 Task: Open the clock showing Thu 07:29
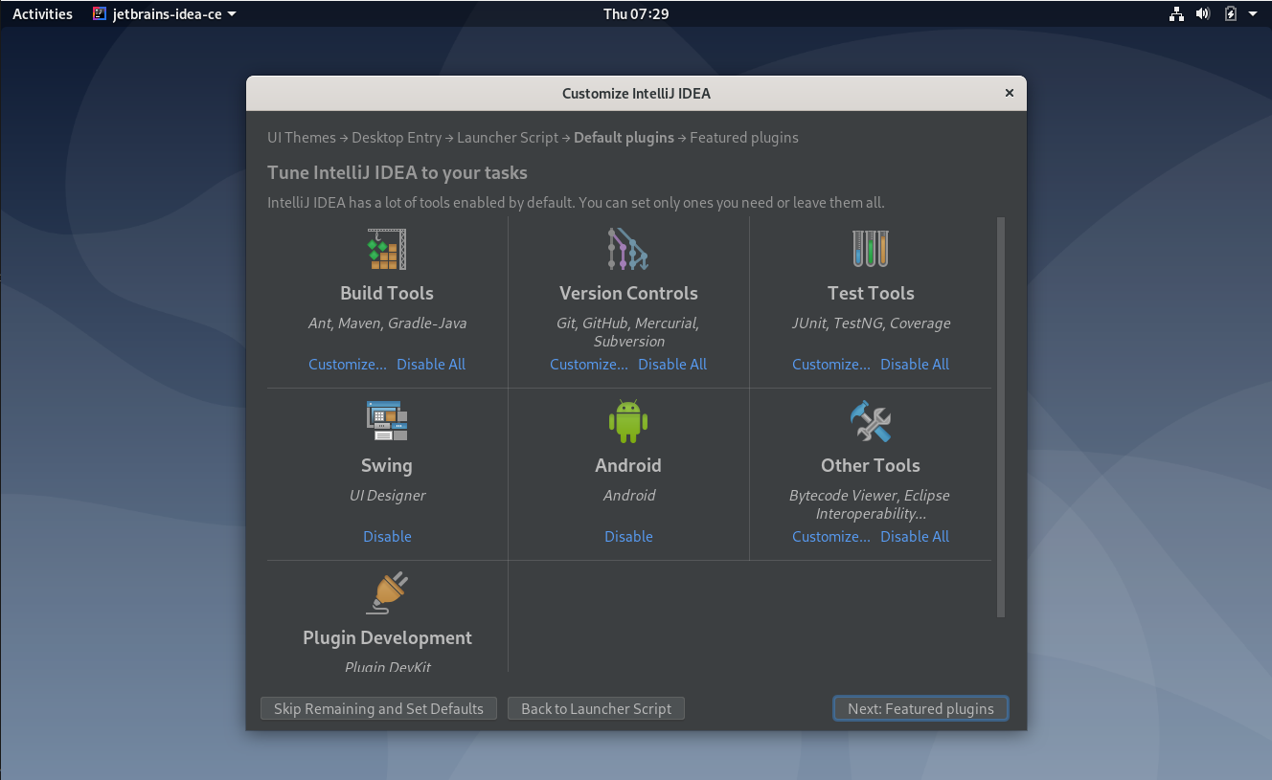[x=636, y=13]
